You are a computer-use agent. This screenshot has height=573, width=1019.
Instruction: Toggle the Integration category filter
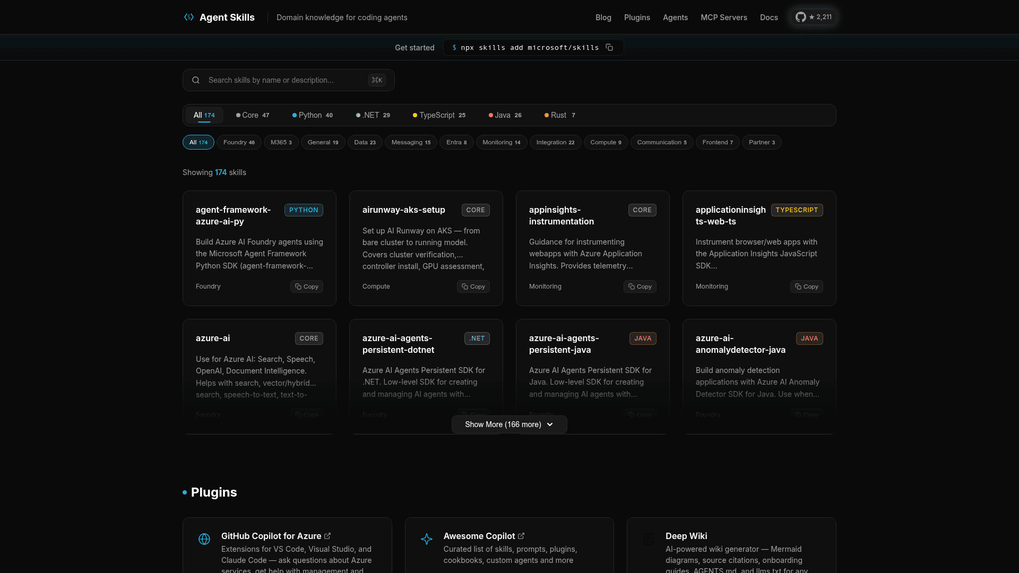coord(556,142)
